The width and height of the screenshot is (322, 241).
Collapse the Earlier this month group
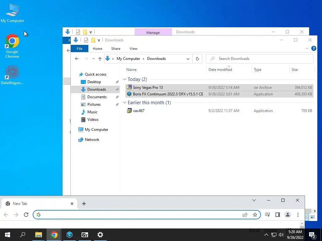[125, 103]
